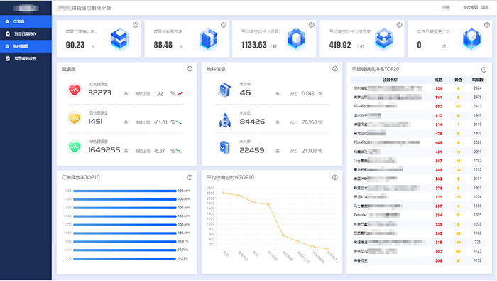
Task: Open help icon on 项目物料到货率 card
Action: click(x=224, y=25)
